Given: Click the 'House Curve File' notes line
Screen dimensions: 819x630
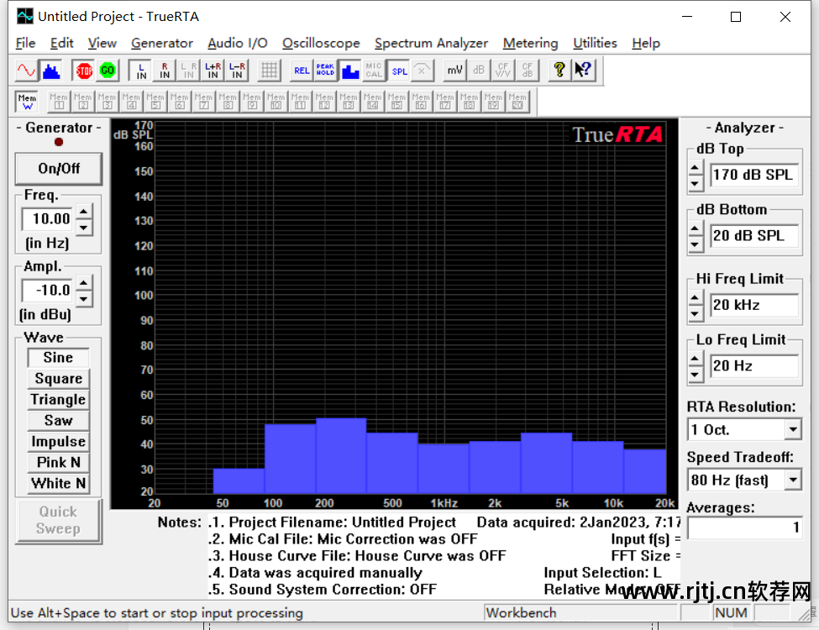Looking at the screenshot, I should coord(357,556).
